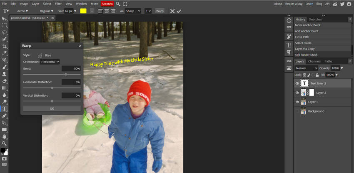Open the Character panel icon
Image resolution: width=354 pixels, height=173 pixels.
tap(289, 45)
